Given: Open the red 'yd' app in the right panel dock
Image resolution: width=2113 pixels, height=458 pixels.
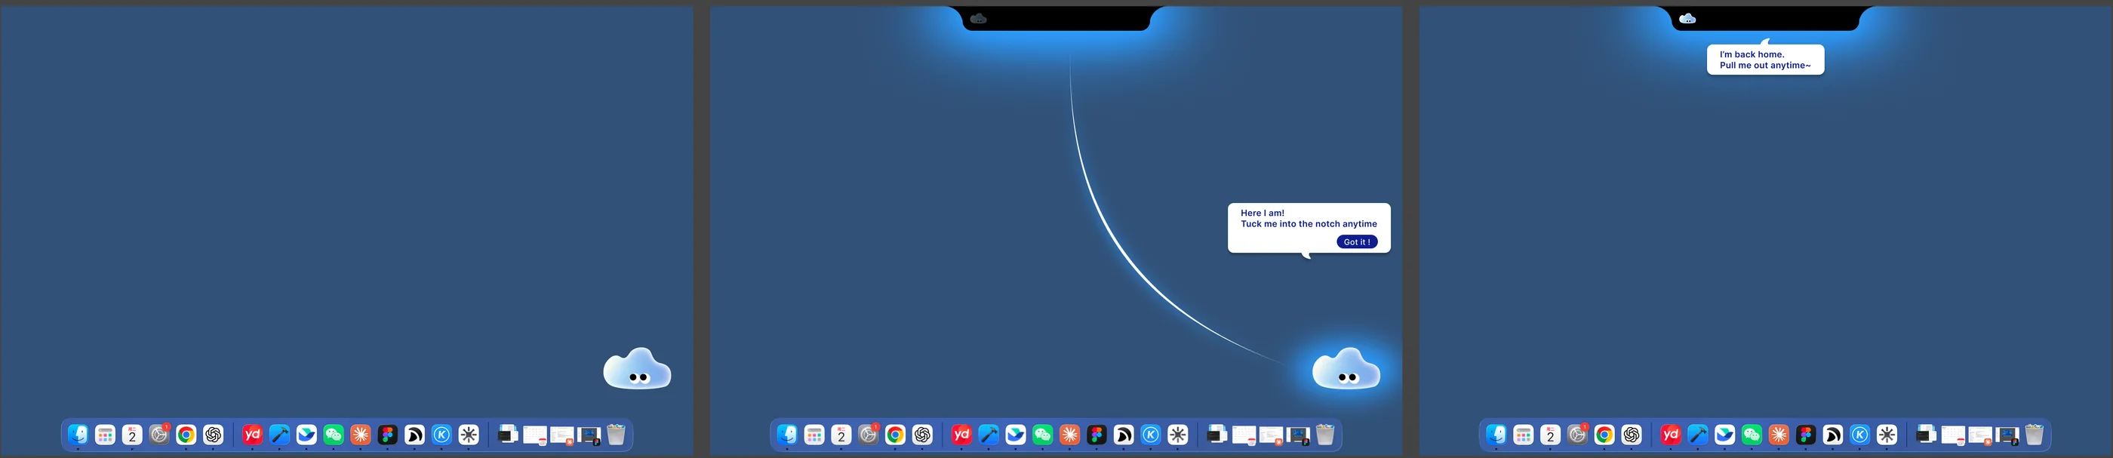Looking at the screenshot, I should coord(1671,434).
